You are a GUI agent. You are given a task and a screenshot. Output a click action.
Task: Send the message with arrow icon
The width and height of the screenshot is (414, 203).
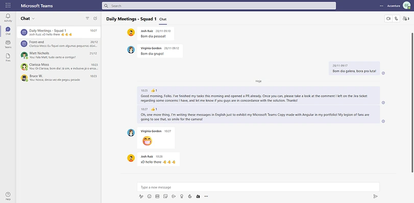point(375,196)
